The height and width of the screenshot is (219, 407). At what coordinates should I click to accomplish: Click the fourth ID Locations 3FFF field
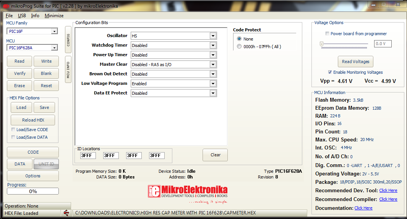point(157,156)
